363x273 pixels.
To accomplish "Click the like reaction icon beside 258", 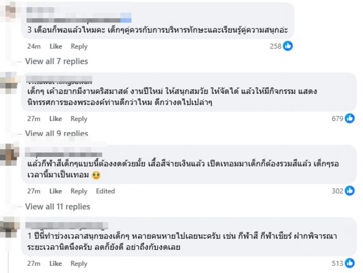I will [288, 46].
